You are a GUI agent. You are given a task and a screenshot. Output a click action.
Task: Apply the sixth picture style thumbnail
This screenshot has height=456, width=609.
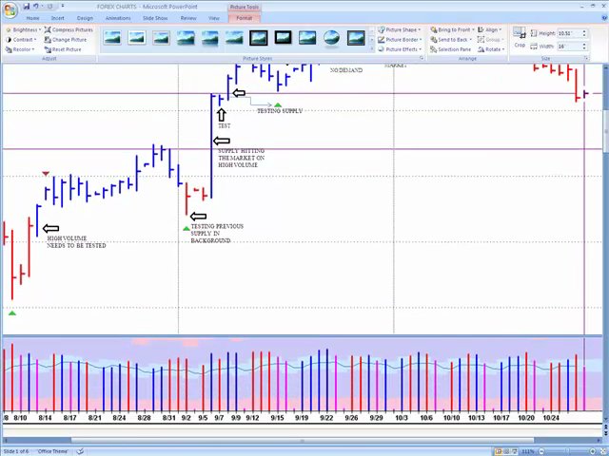[234, 38]
